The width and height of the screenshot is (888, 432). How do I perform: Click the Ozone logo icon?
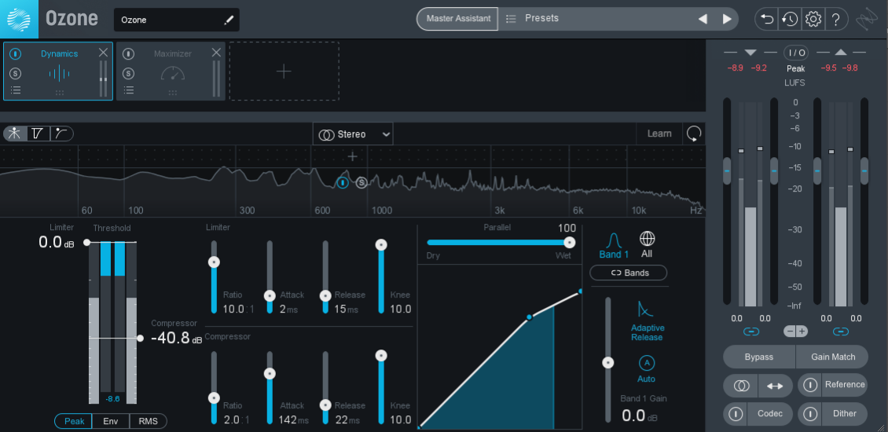pos(20,19)
